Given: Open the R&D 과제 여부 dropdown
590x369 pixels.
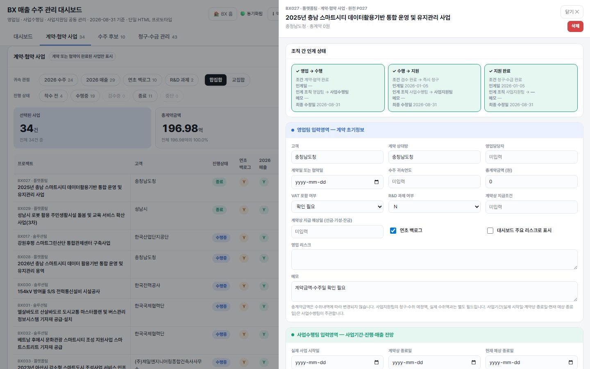Looking at the screenshot, I should (434, 207).
